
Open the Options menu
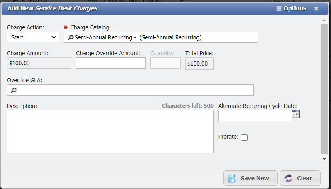pos(294,9)
